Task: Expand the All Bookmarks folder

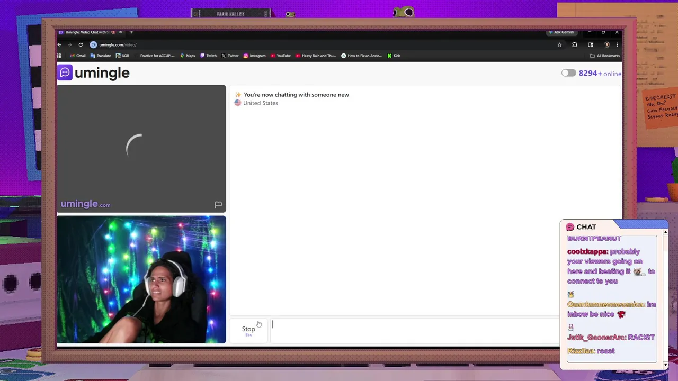Action: [604, 56]
